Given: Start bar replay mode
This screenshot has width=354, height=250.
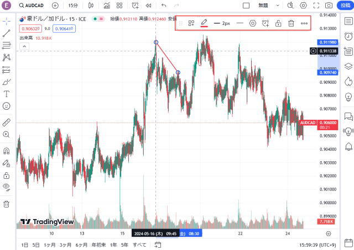Looking at the screenshot, I should 148,6.
